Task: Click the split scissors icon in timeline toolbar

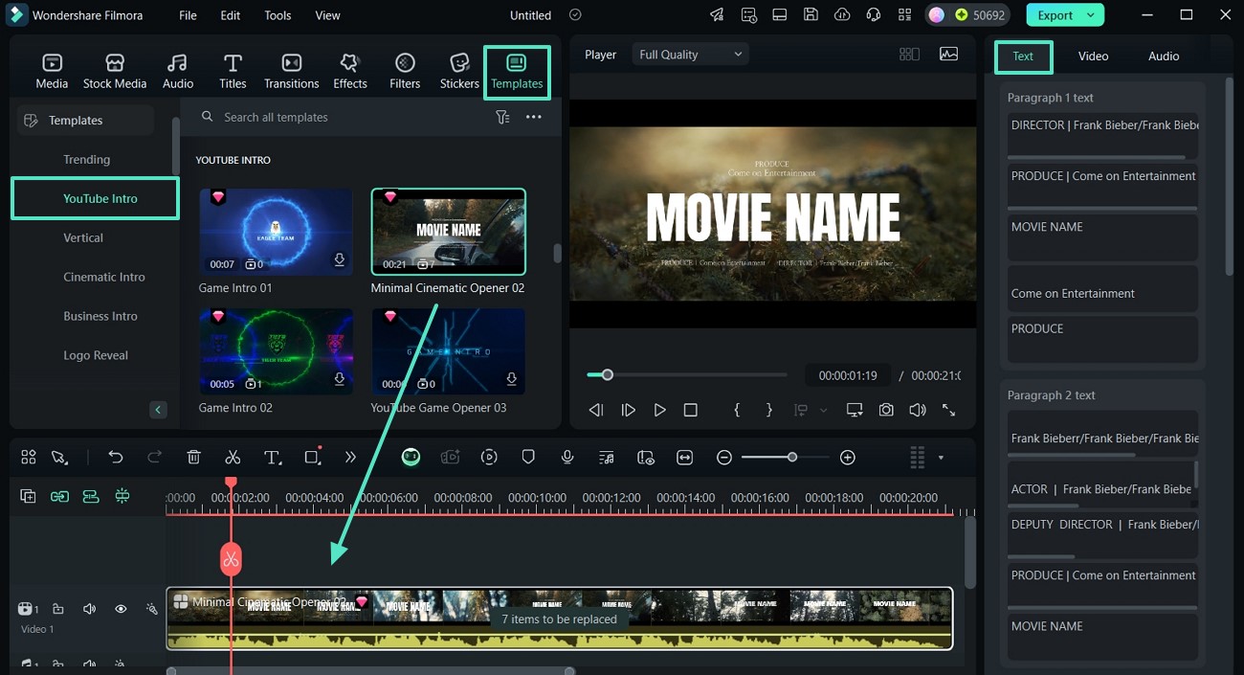Action: click(x=233, y=458)
